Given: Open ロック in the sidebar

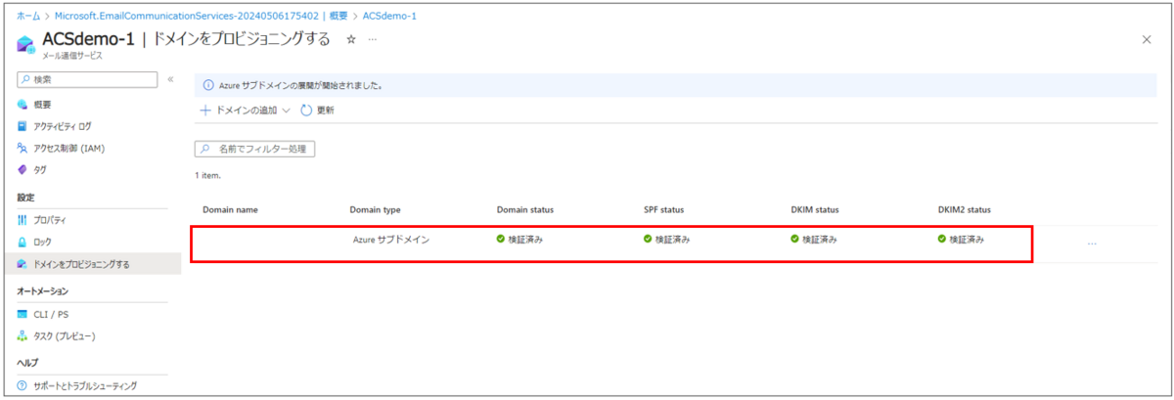Looking at the screenshot, I should [42, 242].
